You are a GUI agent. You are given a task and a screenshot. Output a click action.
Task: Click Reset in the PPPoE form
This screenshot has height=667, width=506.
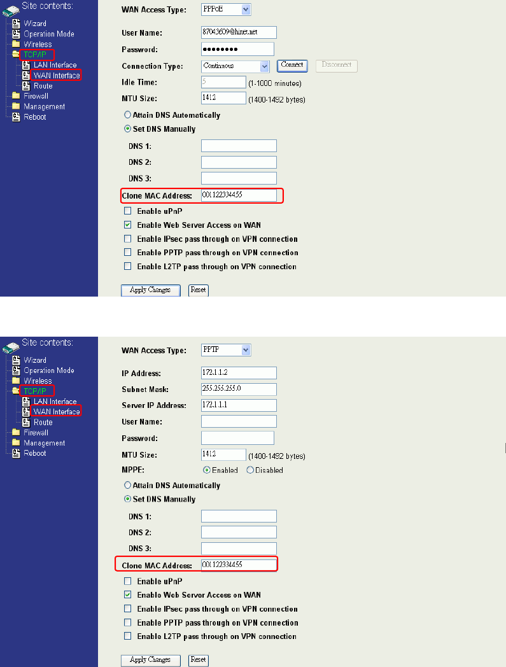[x=199, y=290]
